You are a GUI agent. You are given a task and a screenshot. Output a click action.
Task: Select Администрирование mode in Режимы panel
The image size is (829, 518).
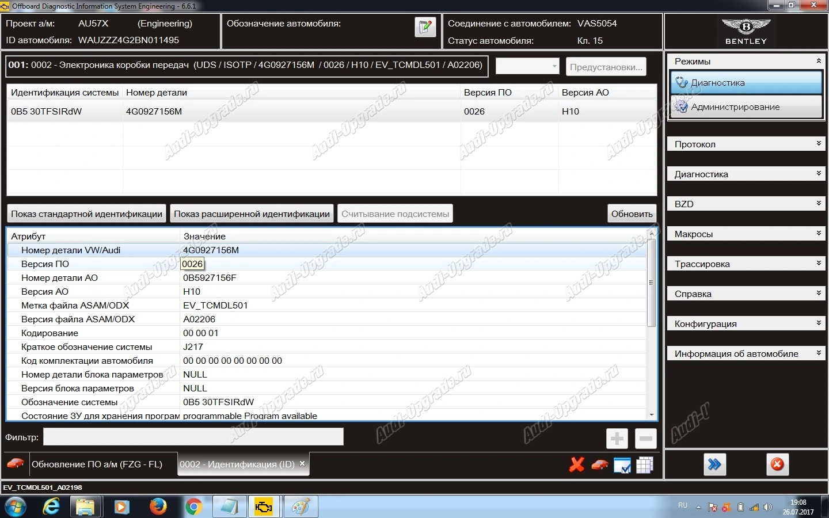[746, 107]
